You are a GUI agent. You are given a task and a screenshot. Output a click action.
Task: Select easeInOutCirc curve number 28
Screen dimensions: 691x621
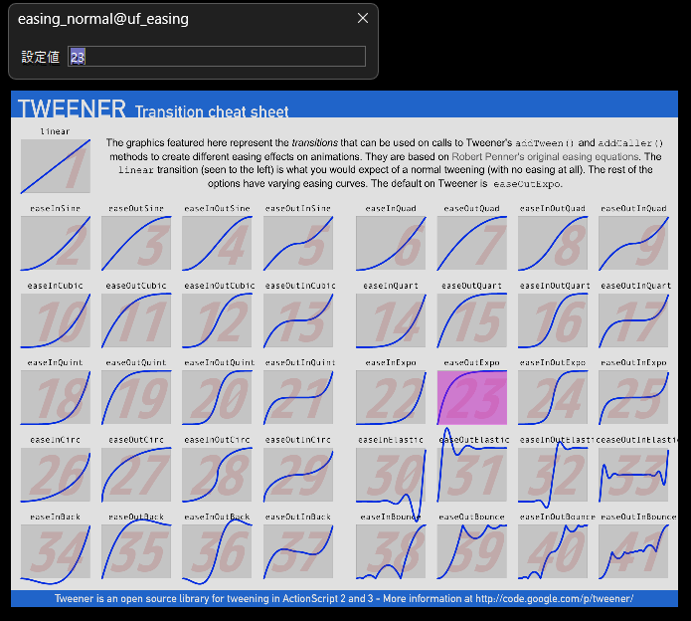[x=217, y=475]
